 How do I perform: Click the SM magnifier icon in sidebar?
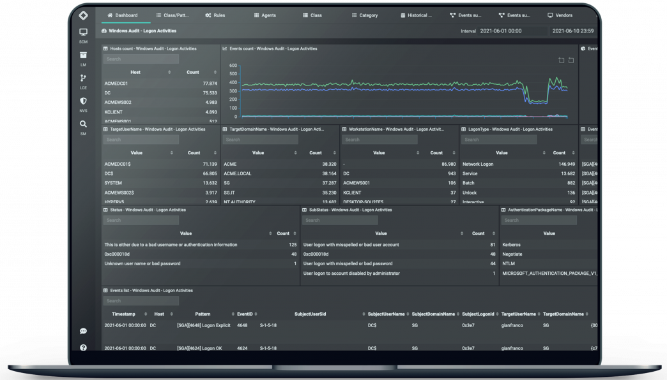83,125
